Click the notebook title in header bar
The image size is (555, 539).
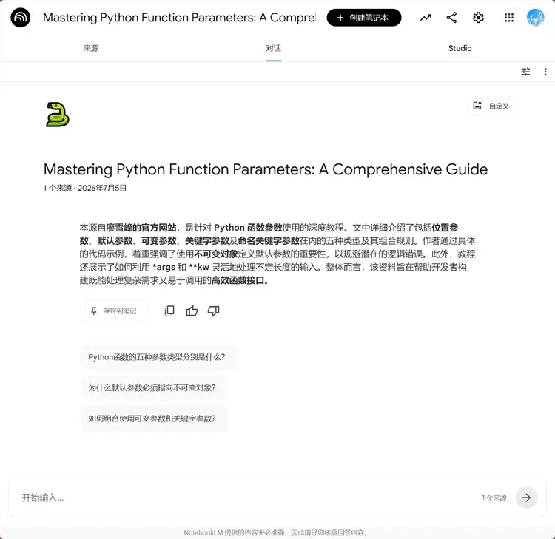[x=179, y=17]
